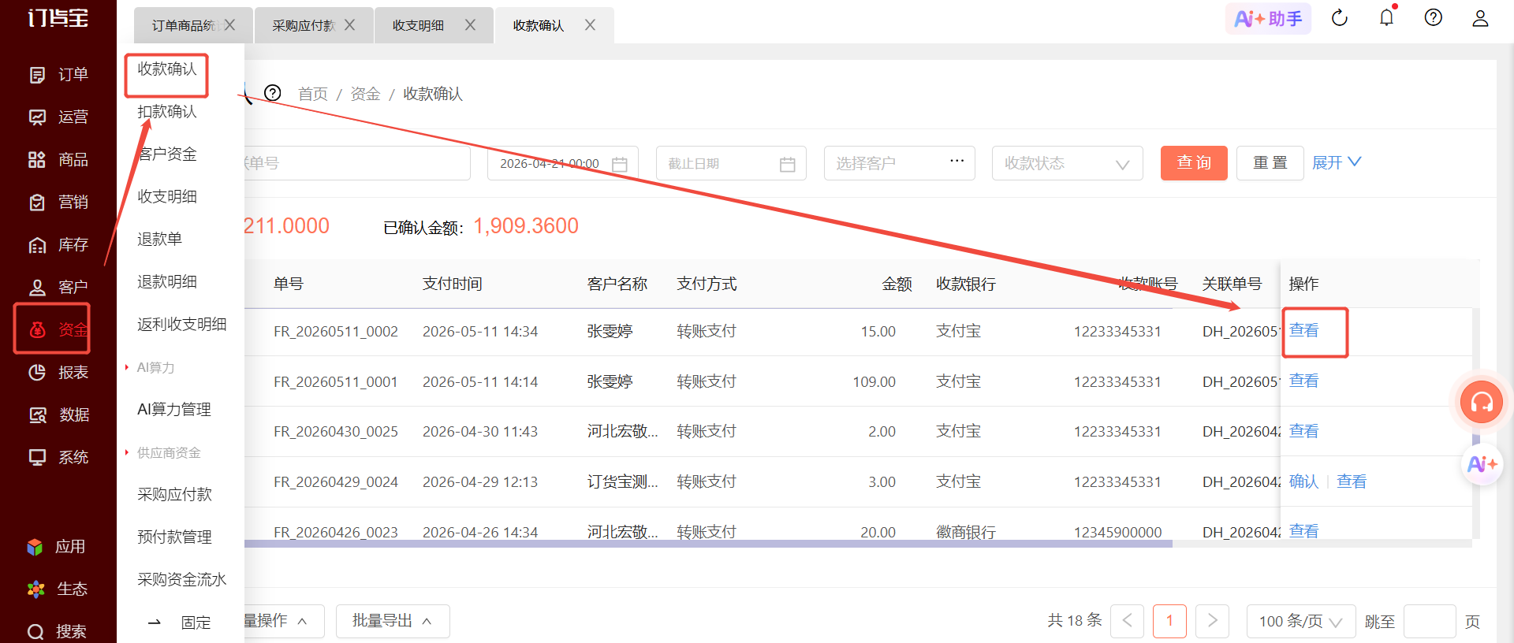Expand more filters with 展开

tap(1337, 162)
